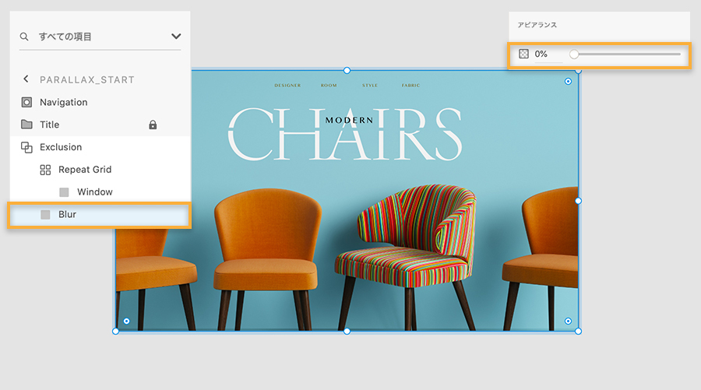The width and height of the screenshot is (701, 390).
Task: Select the Navigation component icon
Action: point(26,102)
